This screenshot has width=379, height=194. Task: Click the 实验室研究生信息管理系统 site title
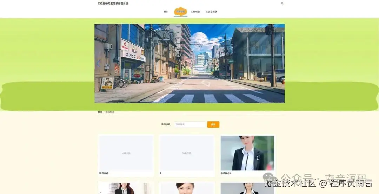point(113,4)
